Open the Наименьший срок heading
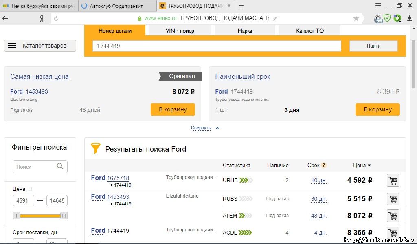Viewport: 417px width, 244px height. [243, 77]
